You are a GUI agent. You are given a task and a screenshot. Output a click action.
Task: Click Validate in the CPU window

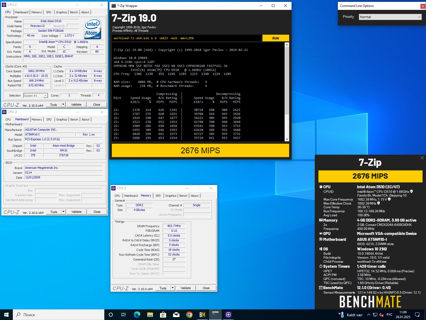(76, 105)
